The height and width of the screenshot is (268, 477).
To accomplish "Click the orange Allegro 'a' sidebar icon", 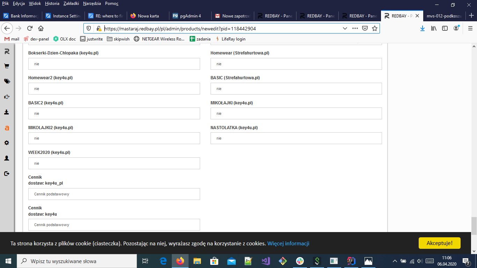I will pos(7,128).
